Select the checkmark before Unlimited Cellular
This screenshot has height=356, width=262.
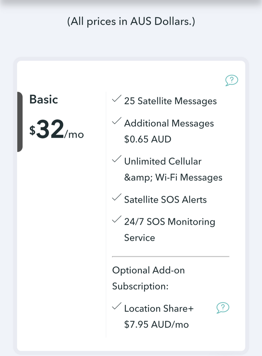tap(116, 159)
